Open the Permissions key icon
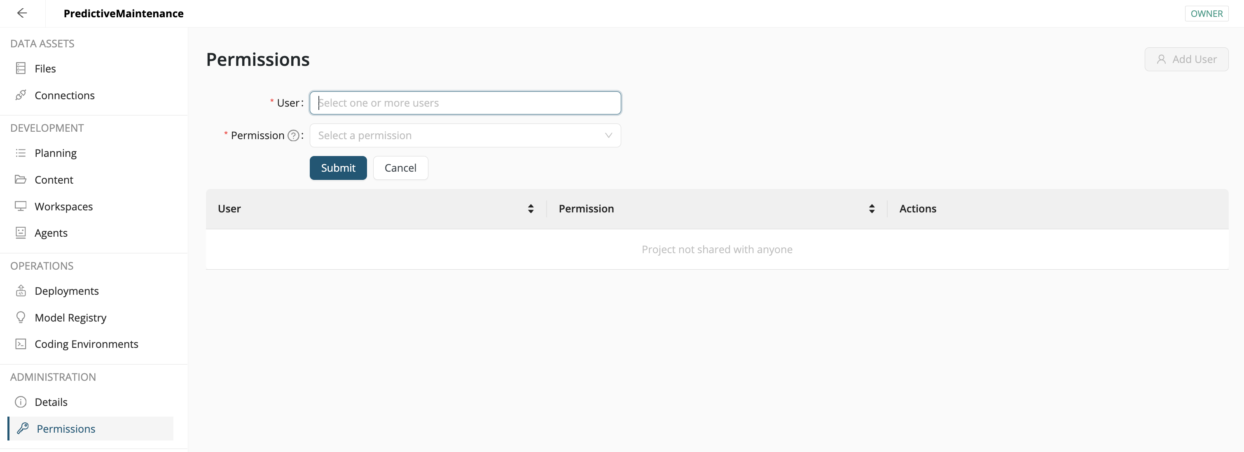The height and width of the screenshot is (452, 1244). pyautogui.click(x=23, y=429)
